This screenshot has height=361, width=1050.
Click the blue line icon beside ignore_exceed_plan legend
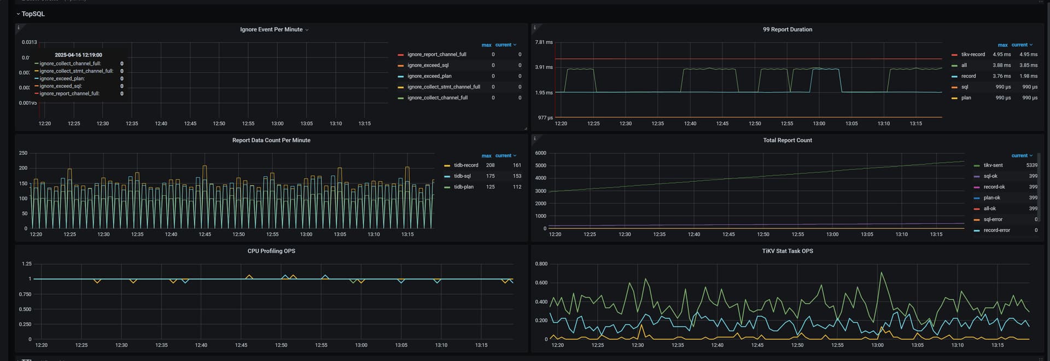[x=400, y=76]
